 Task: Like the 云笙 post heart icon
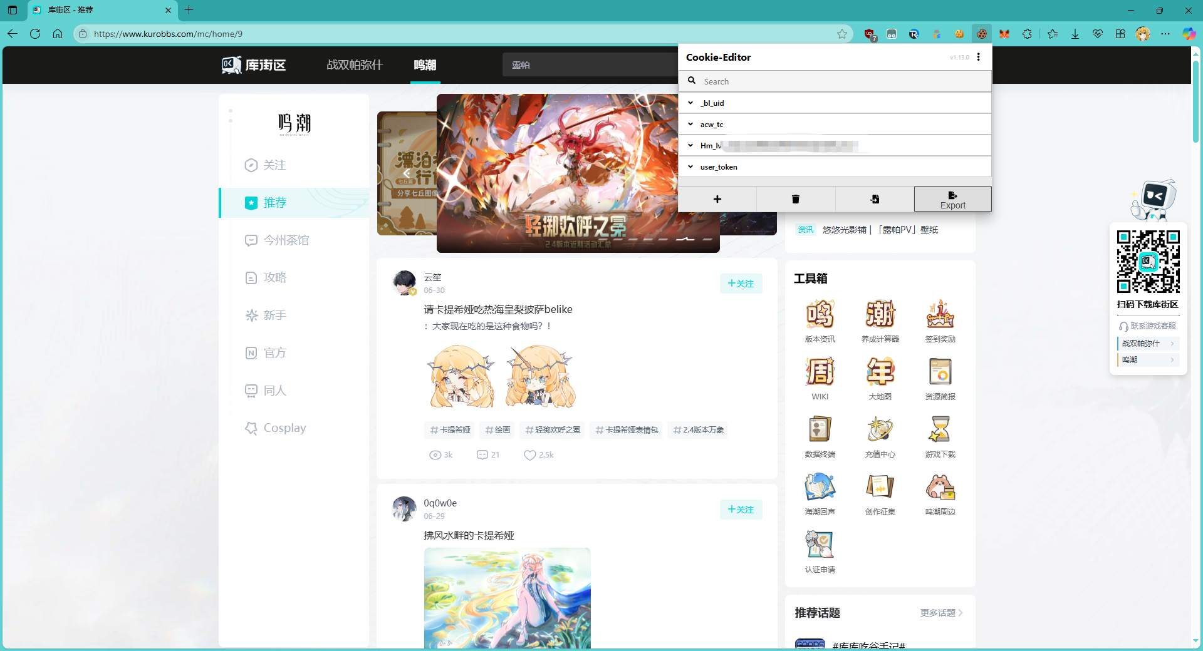530,455
